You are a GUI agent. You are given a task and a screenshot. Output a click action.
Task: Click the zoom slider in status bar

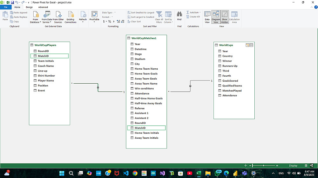[x=264, y=166]
